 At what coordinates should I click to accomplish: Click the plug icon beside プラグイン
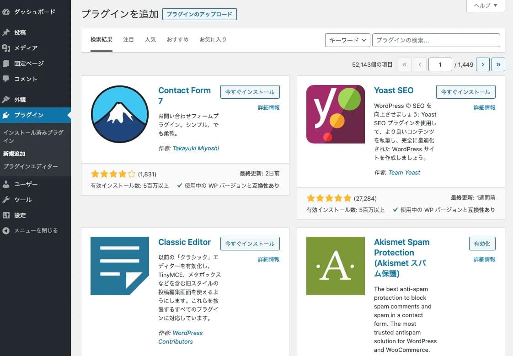point(5,115)
